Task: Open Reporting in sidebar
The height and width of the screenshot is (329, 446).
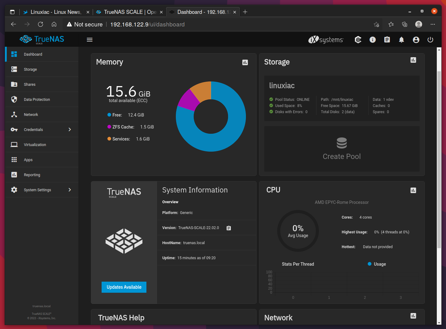Action: (x=42, y=175)
